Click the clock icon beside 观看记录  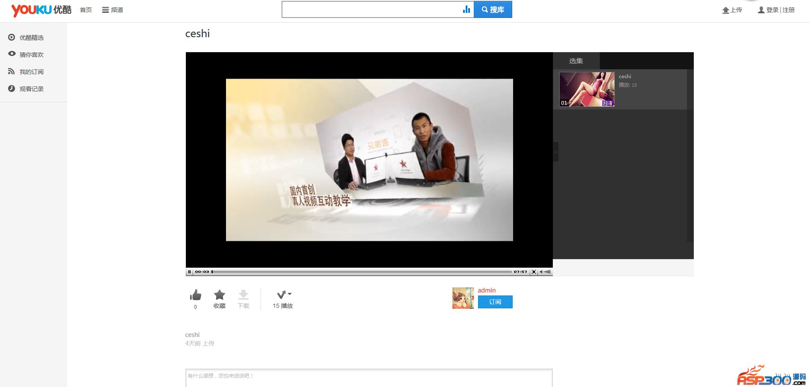click(x=12, y=89)
